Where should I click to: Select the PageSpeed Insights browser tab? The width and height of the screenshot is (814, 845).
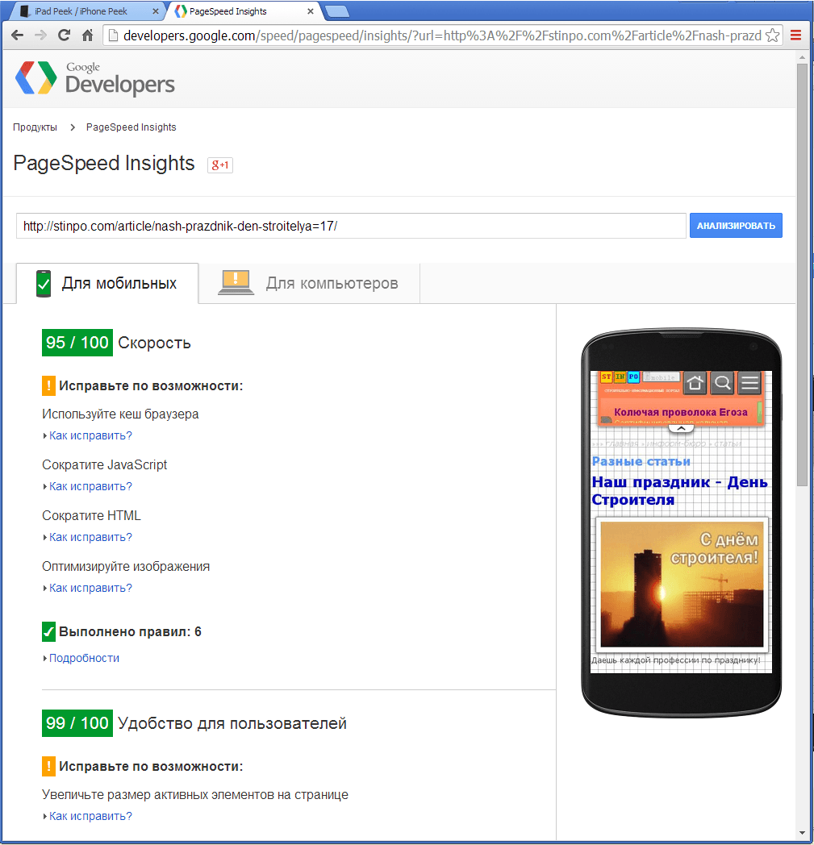pyautogui.click(x=243, y=11)
